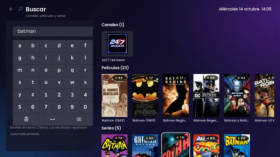
Task: Tap the letter t key
Action: pyautogui.click(x=33, y=82)
